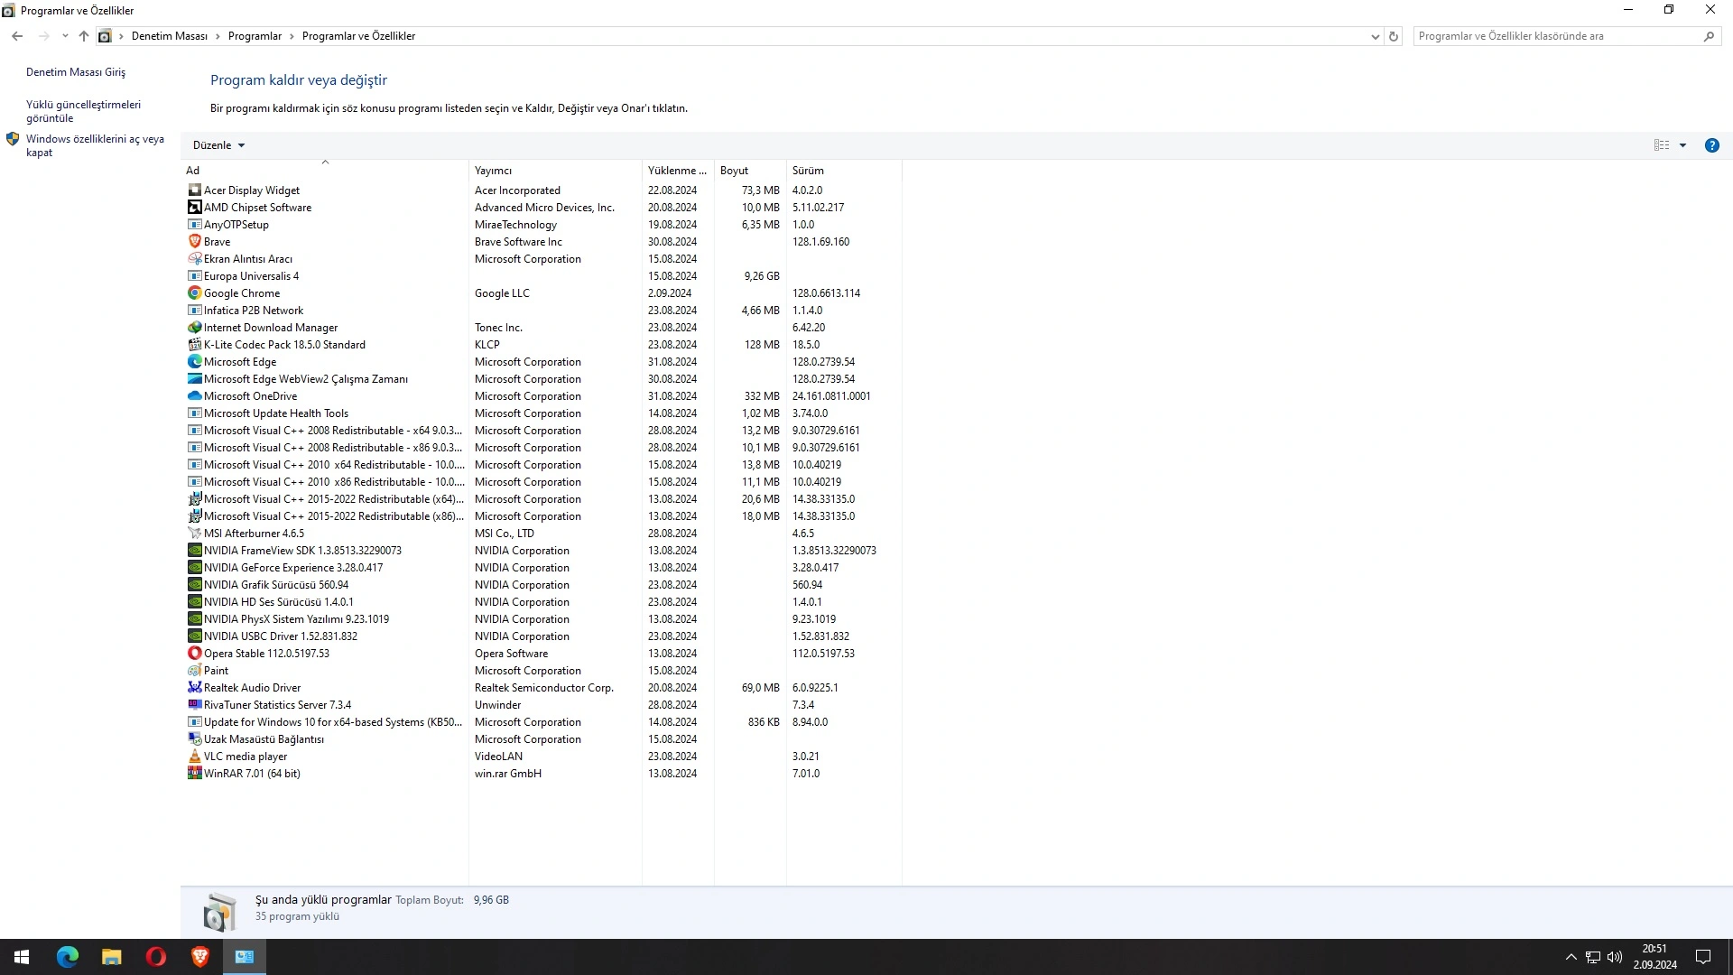Viewport: 1733px width, 975px height.
Task: Open the help icon in toolbar
Action: point(1711,145)
